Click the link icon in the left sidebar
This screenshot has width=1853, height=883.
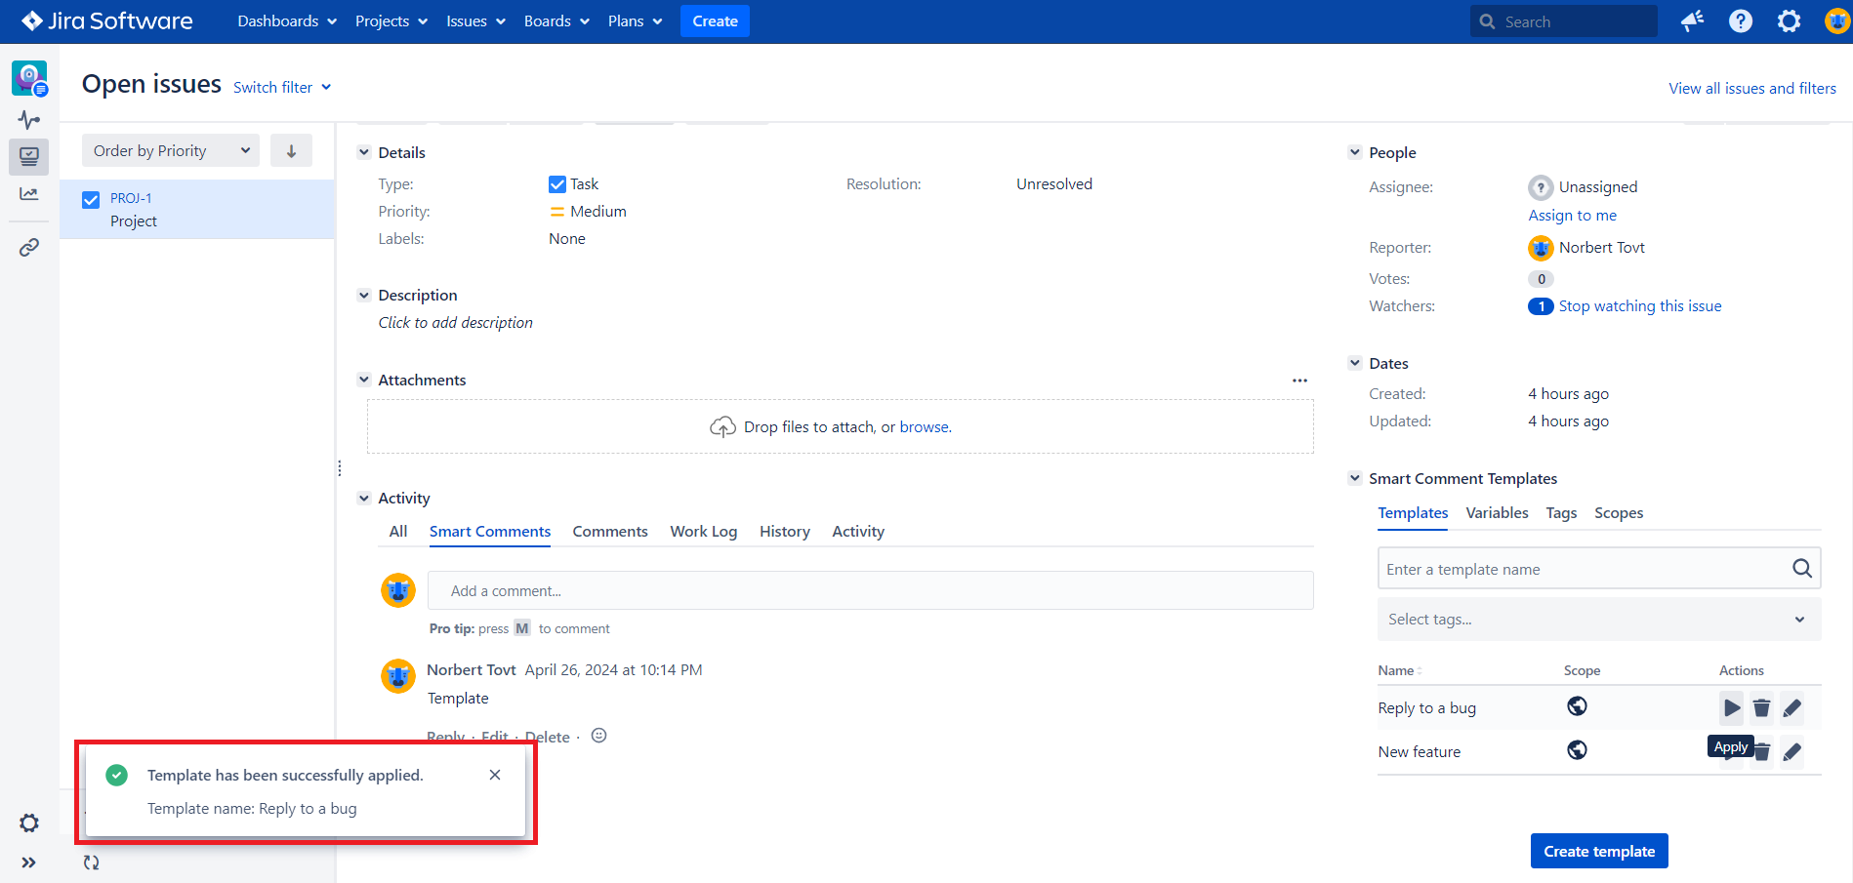(28, 247)
